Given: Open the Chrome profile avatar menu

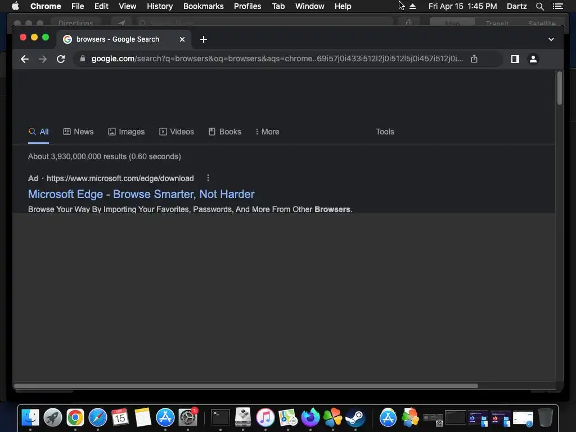Looking at the screenshot, I should click(533, 58).
